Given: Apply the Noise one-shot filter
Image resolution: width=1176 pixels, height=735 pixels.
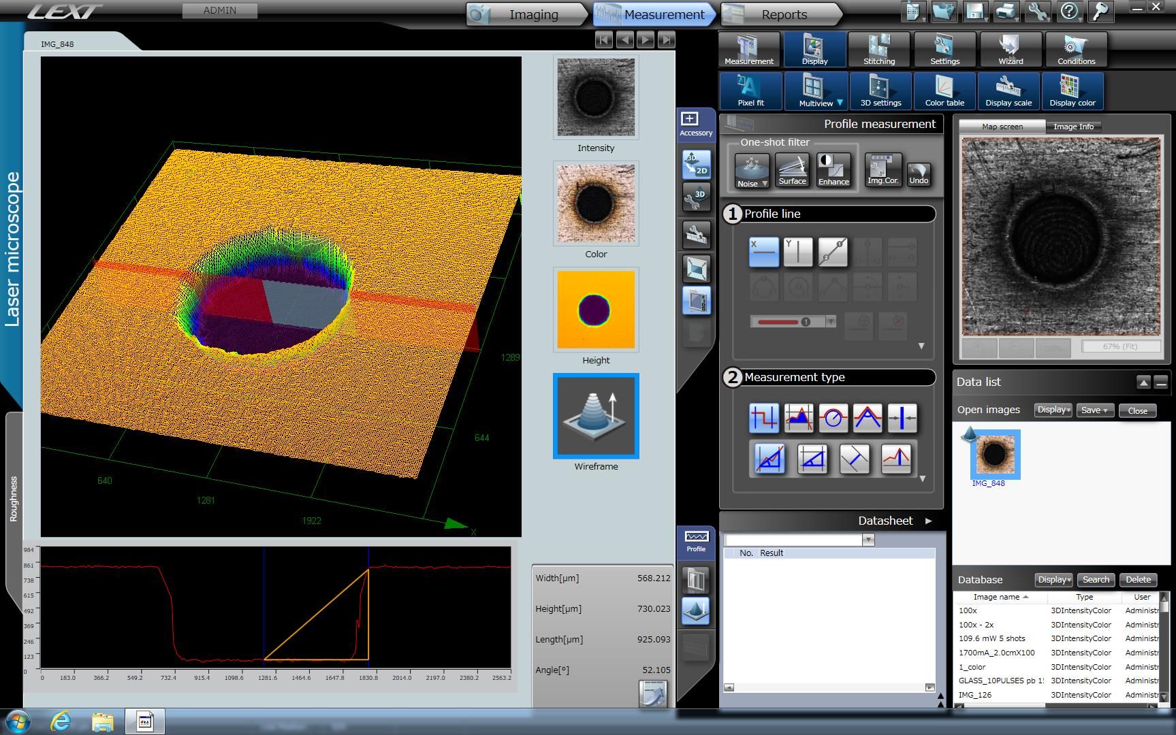Looking at the screenshot, I should coord(752,171).
